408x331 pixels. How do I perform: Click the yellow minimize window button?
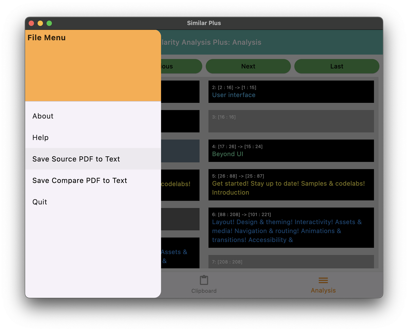40,23
